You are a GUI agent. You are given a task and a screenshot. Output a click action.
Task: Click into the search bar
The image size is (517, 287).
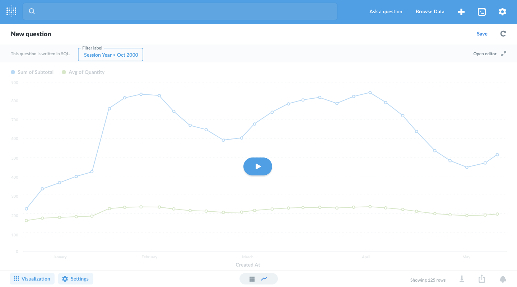(180, 11)
